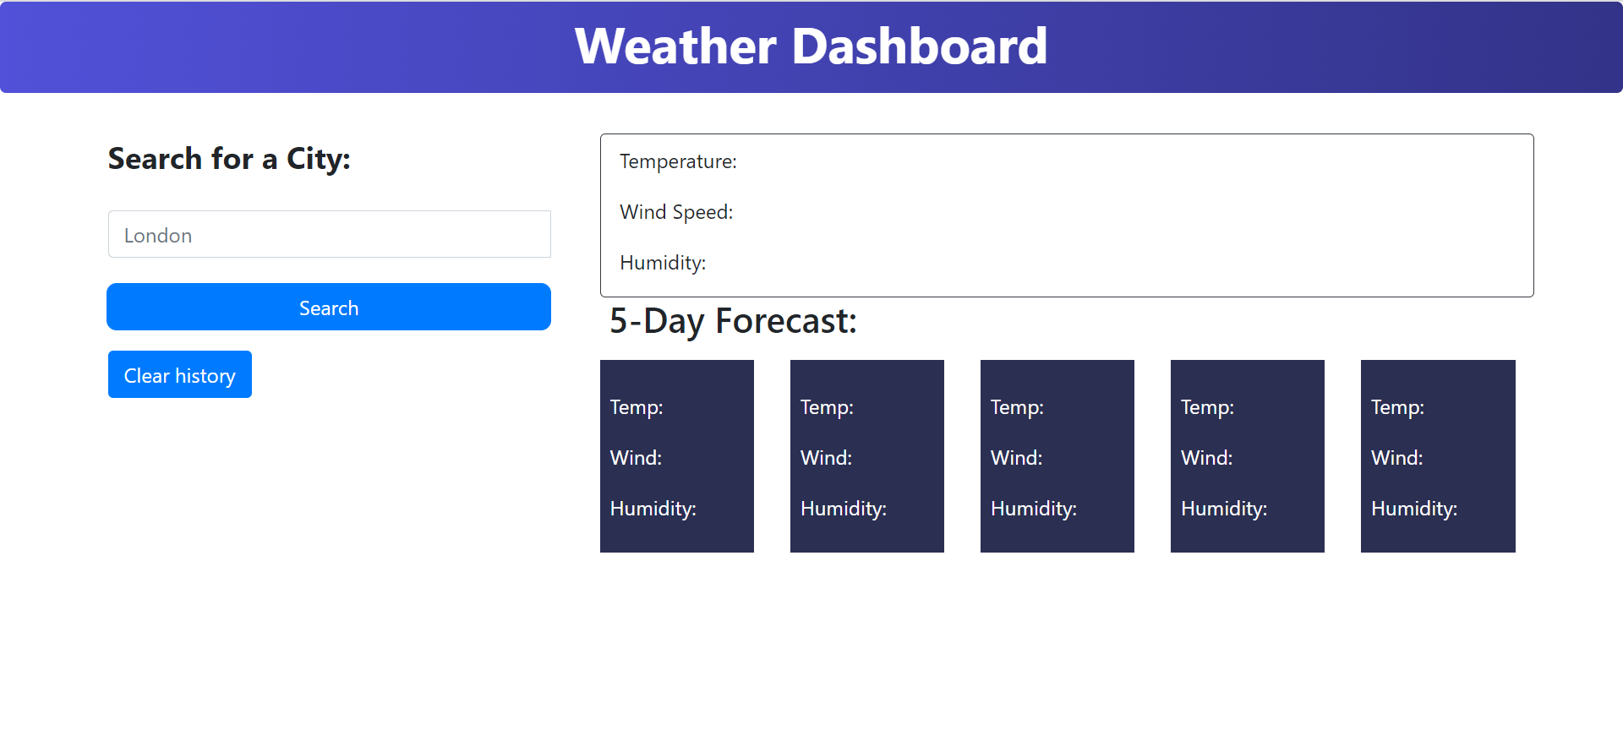Click the Weather Dashboard title banner
The width and height of the screenshot is (1623, 730).
click(811, 46)
